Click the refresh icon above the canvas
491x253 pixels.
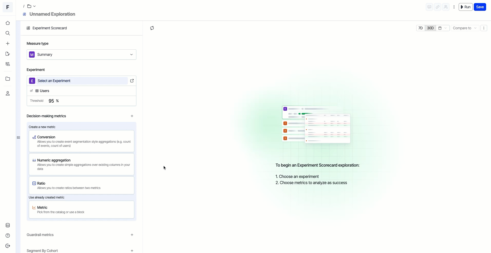[152, 28]
